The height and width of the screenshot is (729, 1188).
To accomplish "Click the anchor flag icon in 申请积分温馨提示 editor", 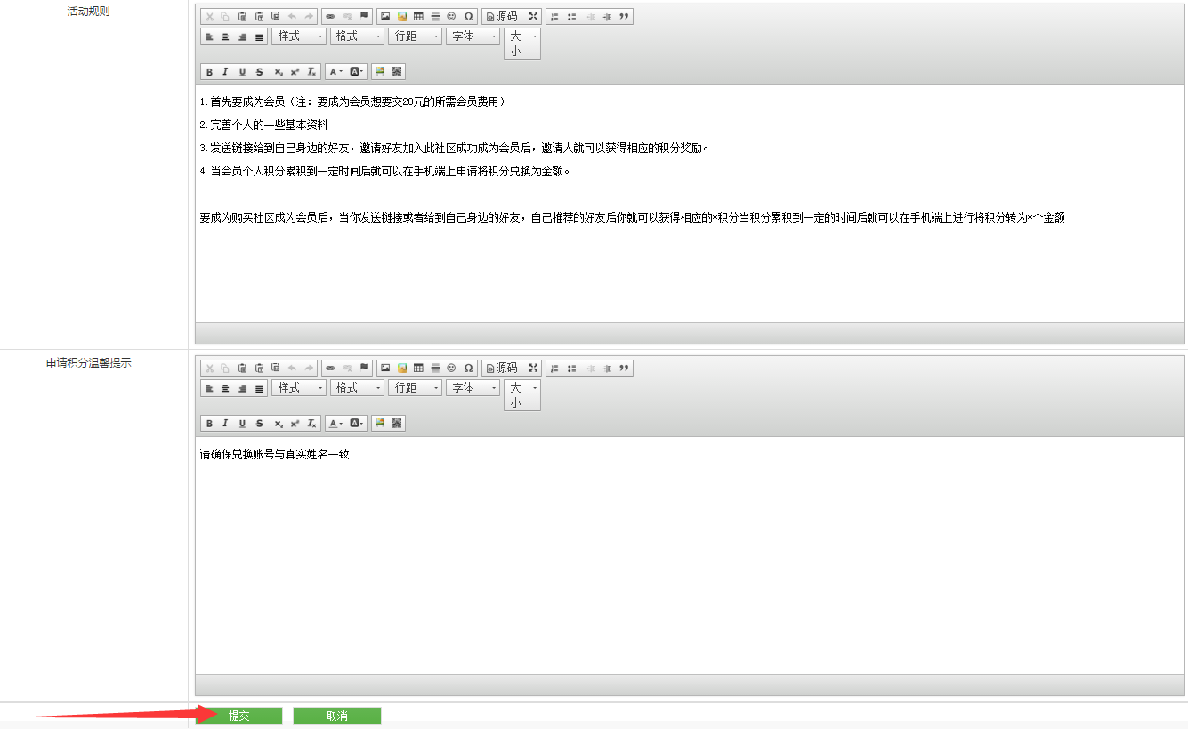I will pyautogui.click(x=363, y=369).
